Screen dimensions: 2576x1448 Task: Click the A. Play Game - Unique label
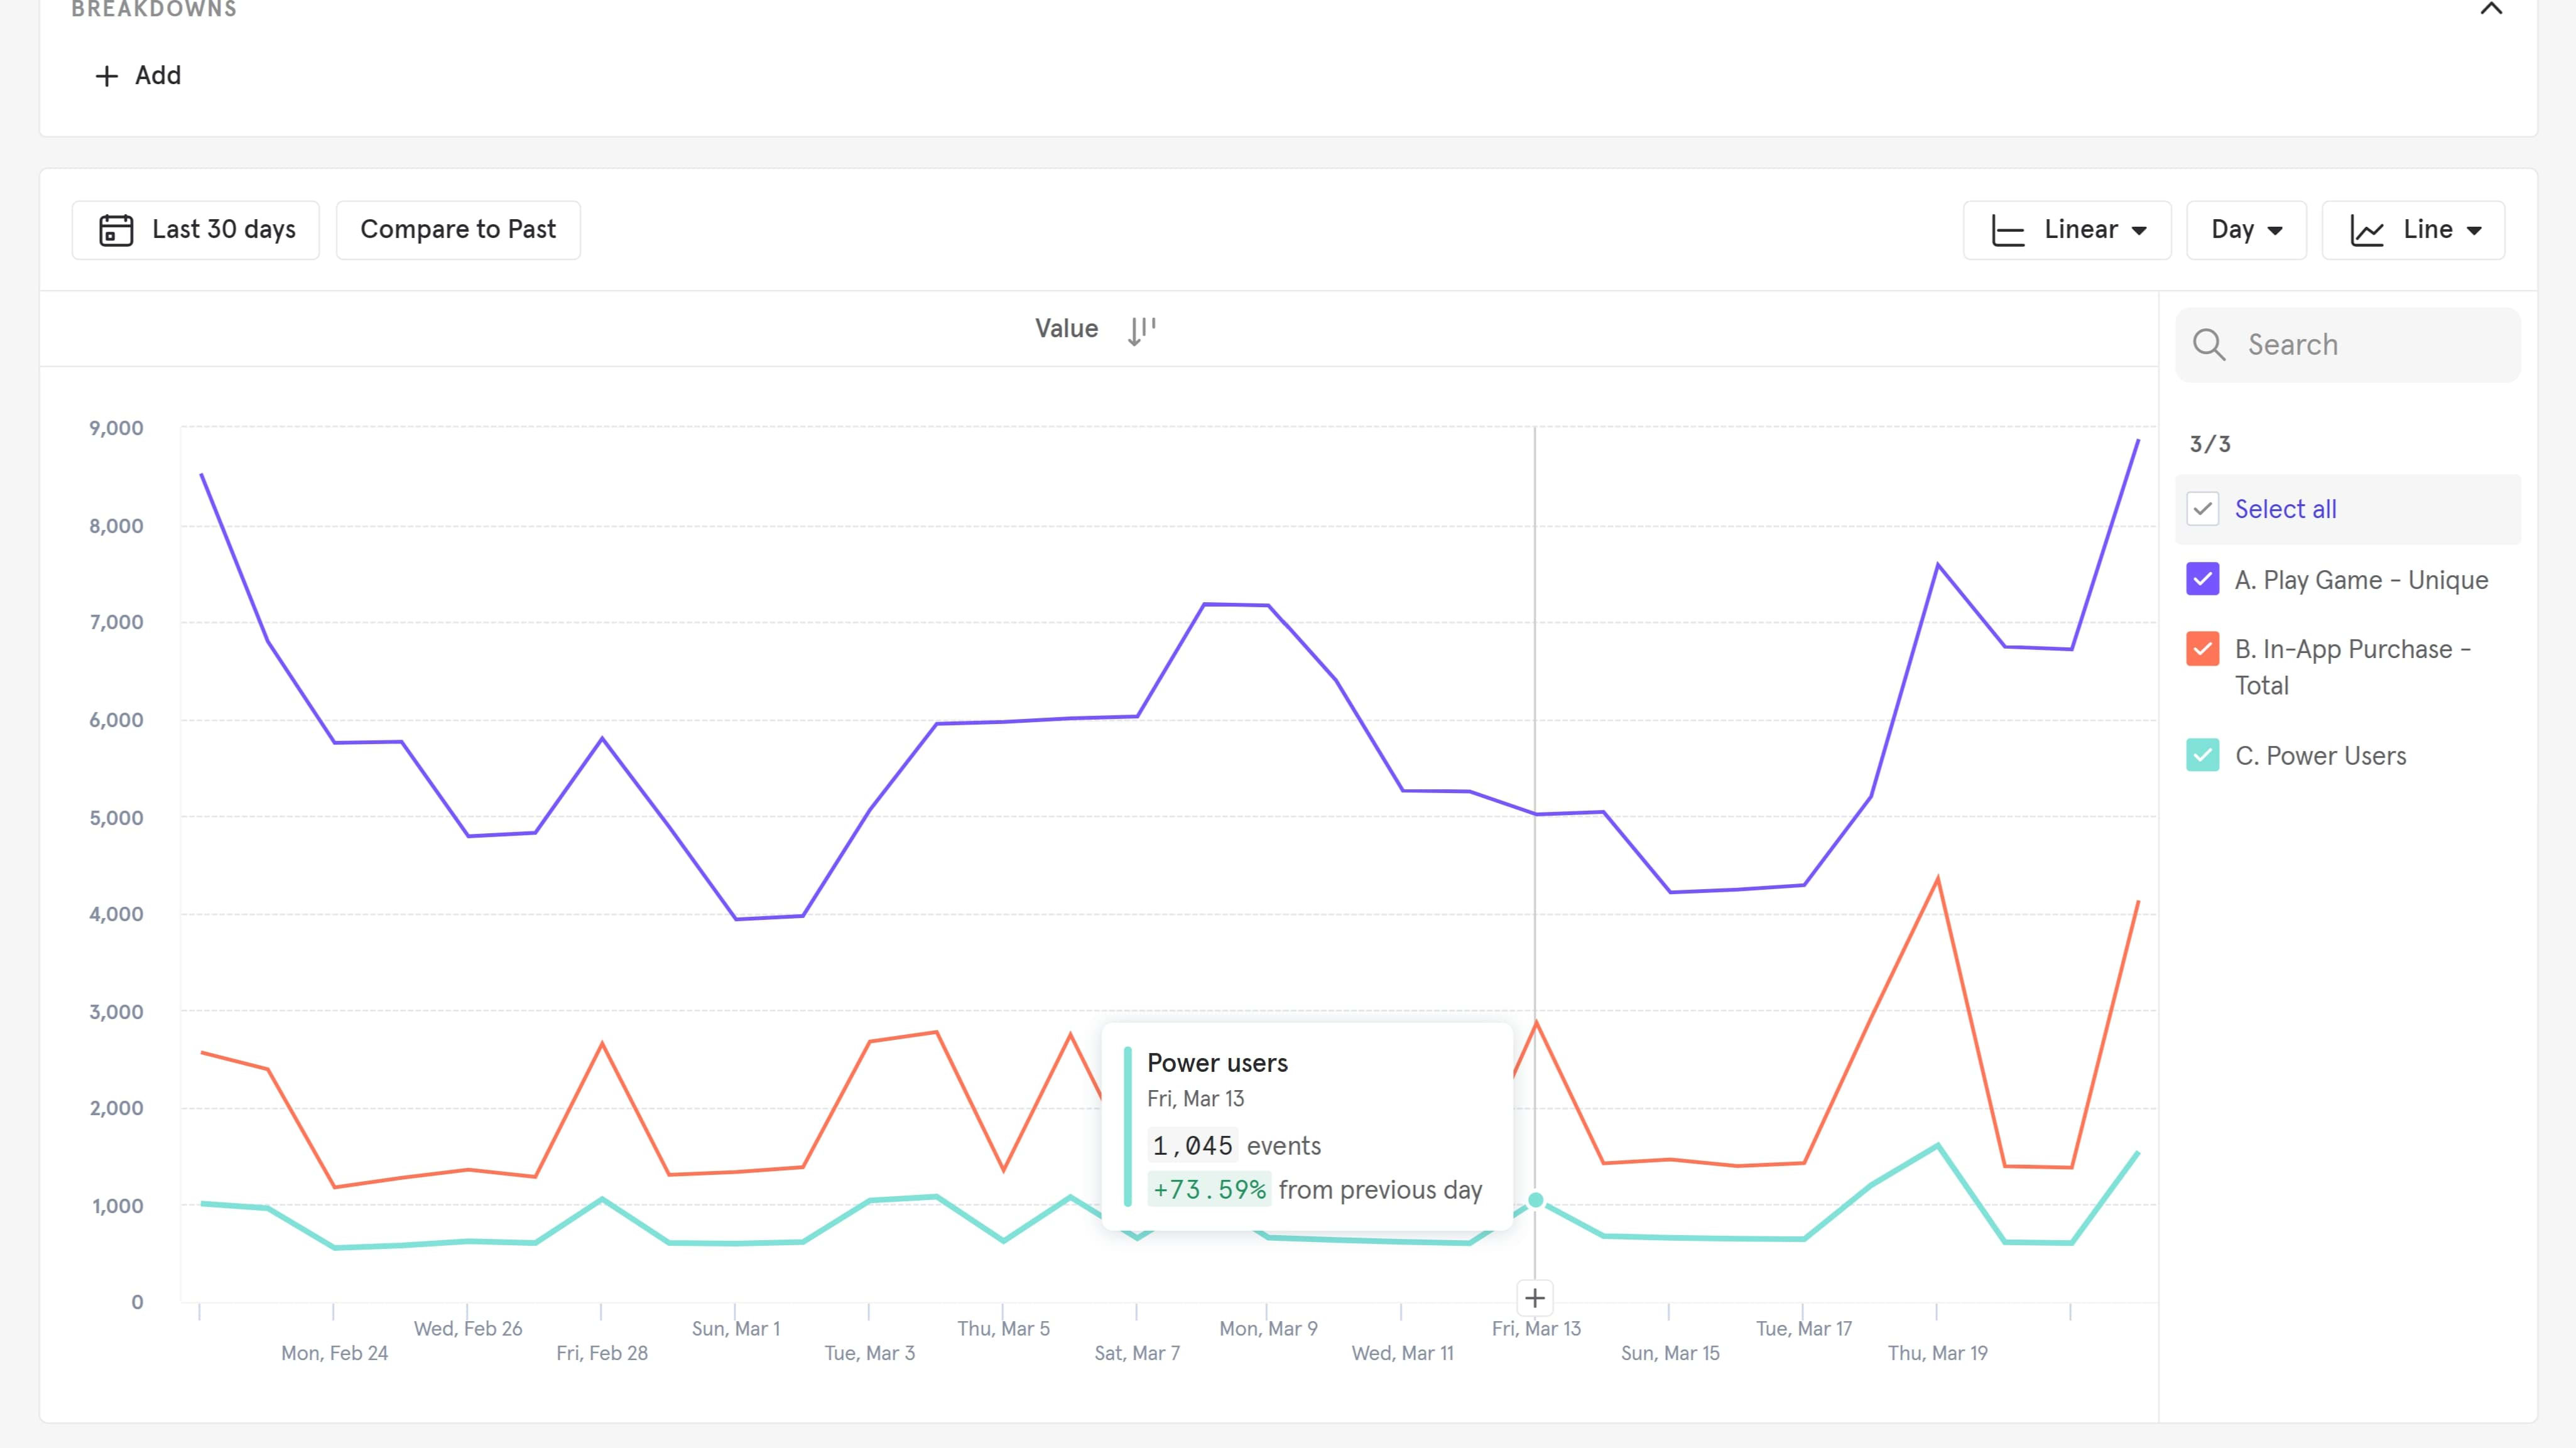pos(2362,580)
